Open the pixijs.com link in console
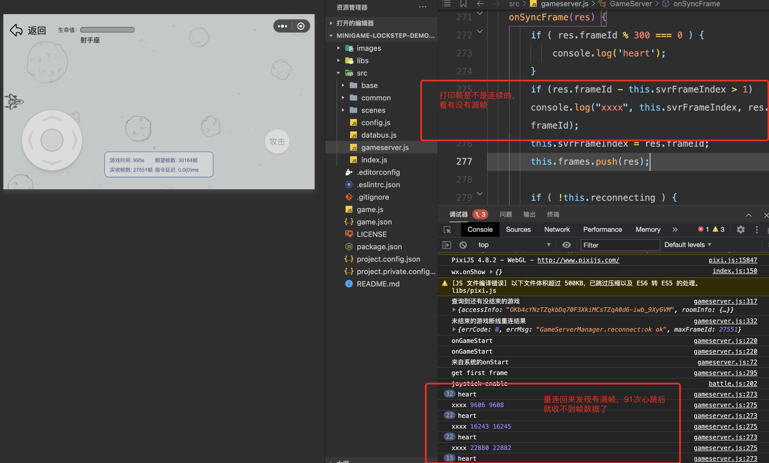Screen dimensions: 769x463 coord(578,260)
